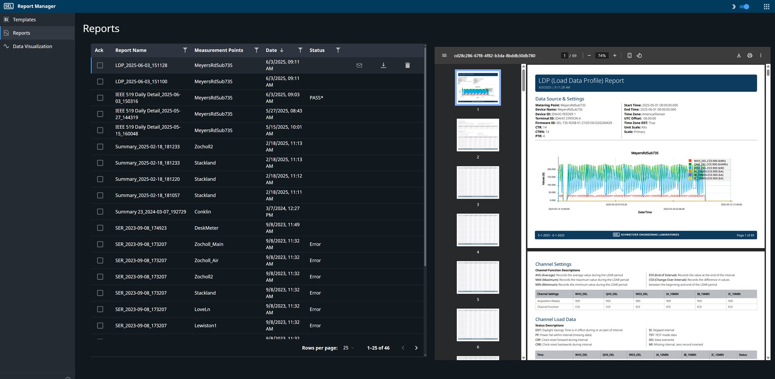
Task: Check the Ack box for LDP_2025-06-03_151100
Action: [x=100, y=82]
